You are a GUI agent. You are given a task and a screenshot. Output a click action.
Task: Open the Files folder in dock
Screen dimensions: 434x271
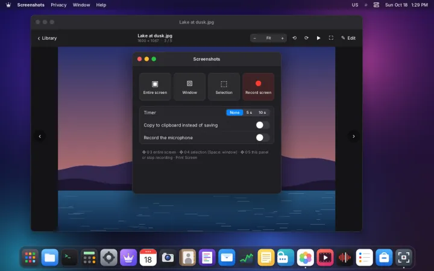click(50, 258)
